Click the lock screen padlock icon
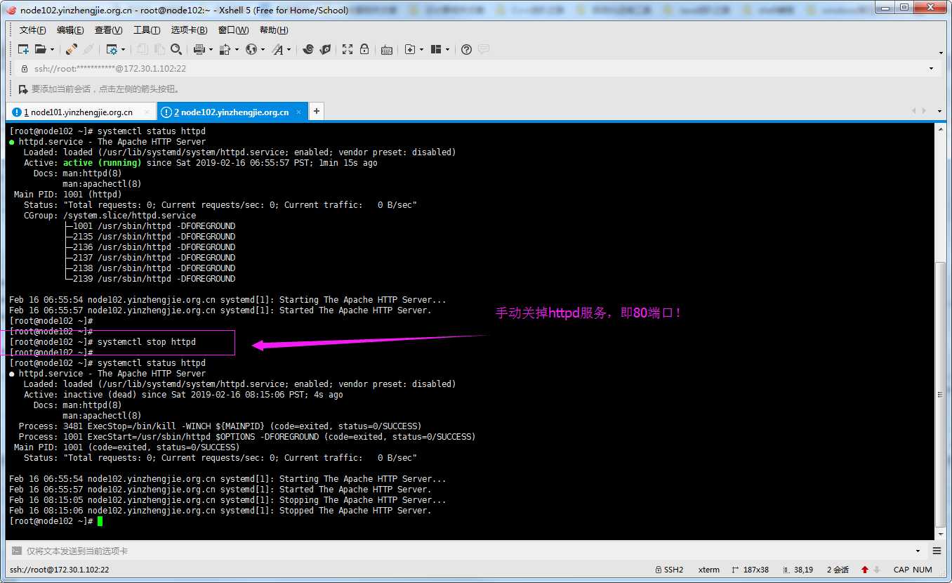The height and width of the screenshot is (583, 952). [x=364, y=49]
